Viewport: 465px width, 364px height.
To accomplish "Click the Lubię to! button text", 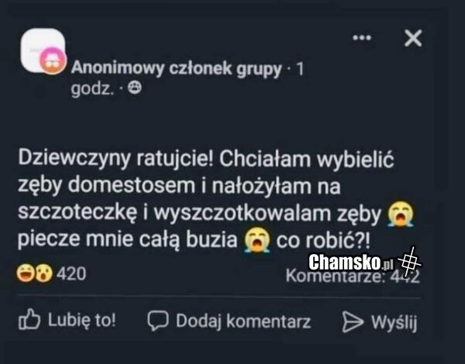I will click(x=82, y=320).
